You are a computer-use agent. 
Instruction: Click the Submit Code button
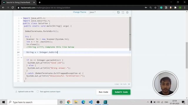coord(121,92)
